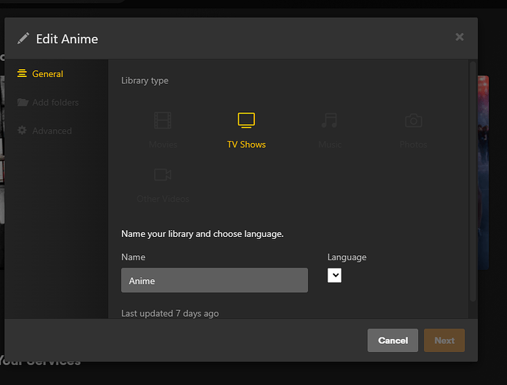The width and height of the screenshot is (507, 385).
Task: Choose the Other Videos camcorder icon
Action: 162,175
